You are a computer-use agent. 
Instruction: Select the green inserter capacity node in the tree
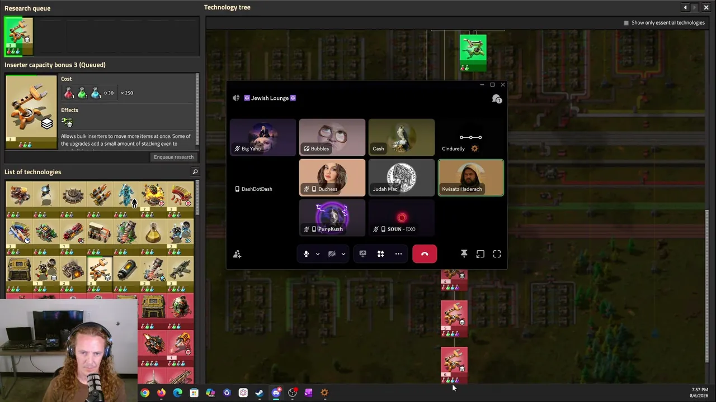click(x=473, y=53)
